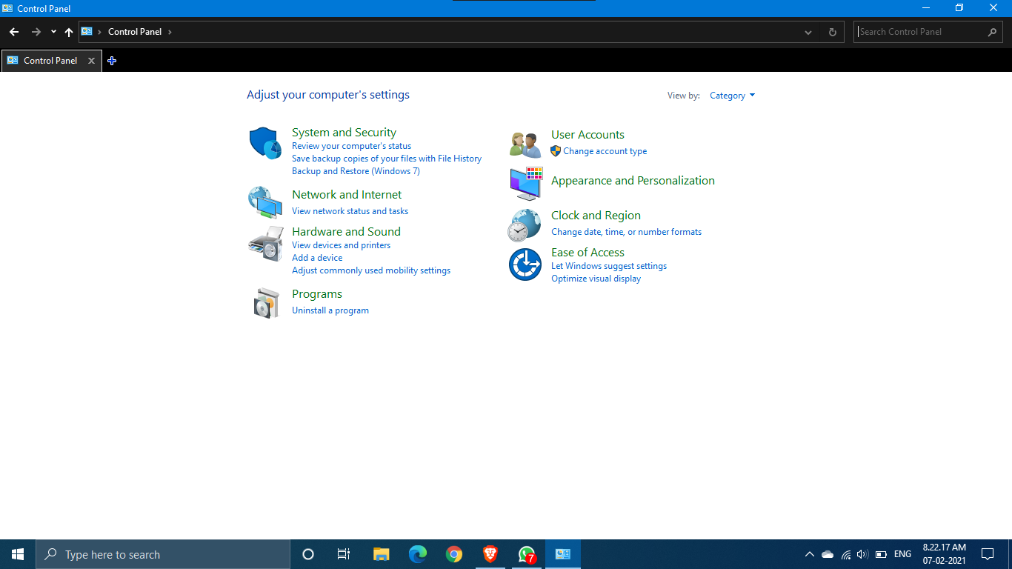Launch Google Chrome from taskbar
Image resolution: width=1012 pixels, height=569 pixels.
coord(454,554)
